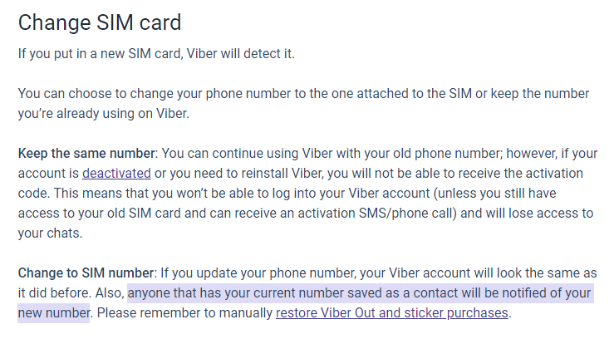Click the text "Please remember to manually"

pyautogui.click(x=184, y=312)
